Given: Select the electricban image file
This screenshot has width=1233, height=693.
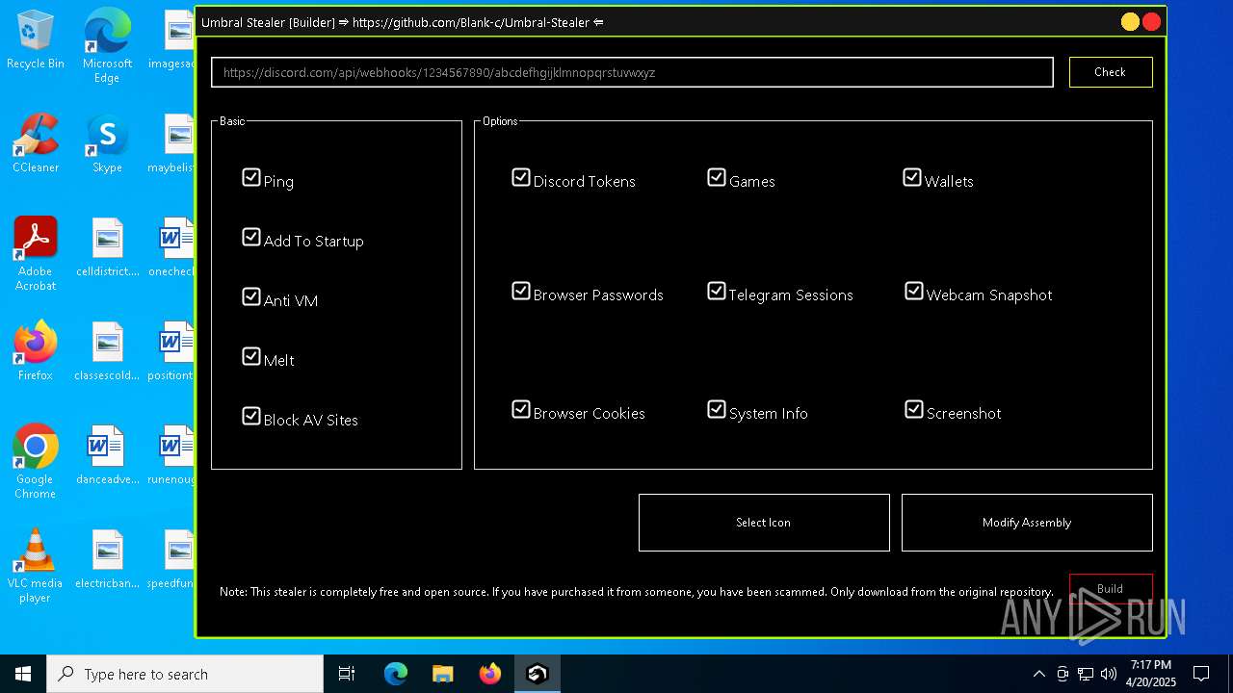Looking at the screenshot, I should (107, 559).
